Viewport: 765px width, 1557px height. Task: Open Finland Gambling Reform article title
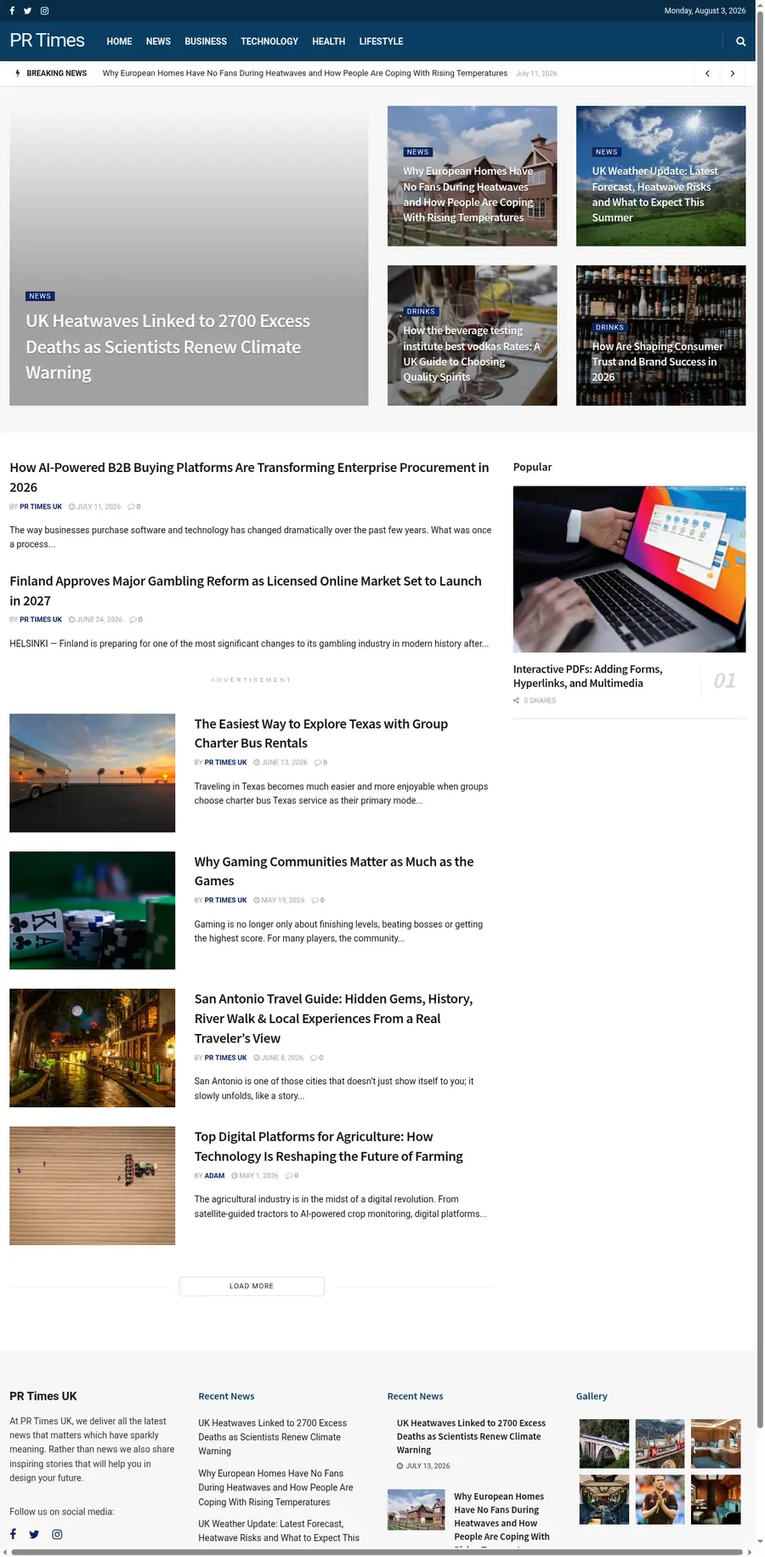pyautogui.click(x=246, y=591)
